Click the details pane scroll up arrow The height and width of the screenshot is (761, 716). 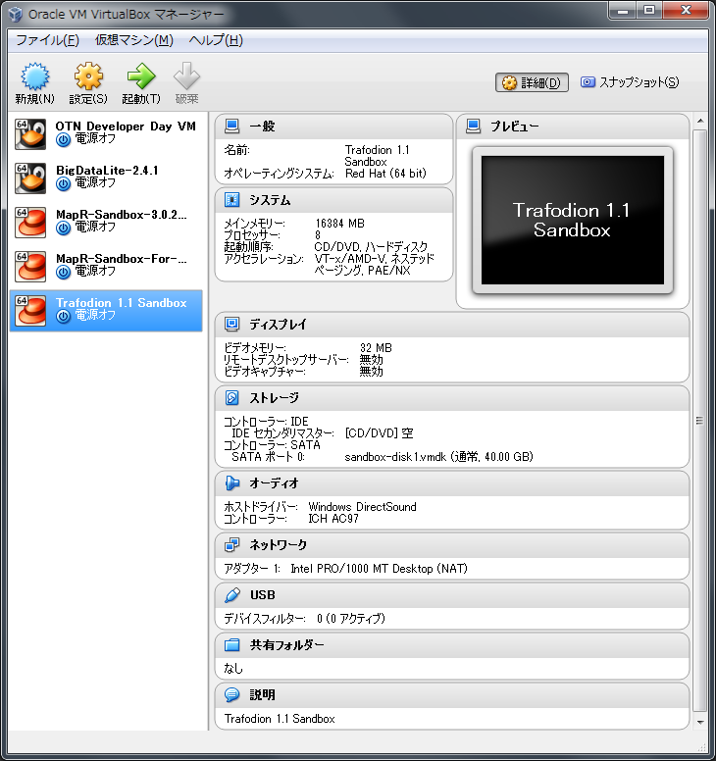700,121
